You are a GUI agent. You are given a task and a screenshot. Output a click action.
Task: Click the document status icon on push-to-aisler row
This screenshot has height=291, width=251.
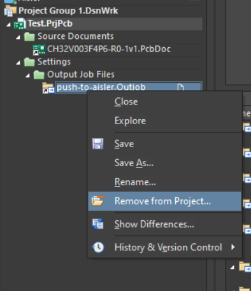[181, 87]
